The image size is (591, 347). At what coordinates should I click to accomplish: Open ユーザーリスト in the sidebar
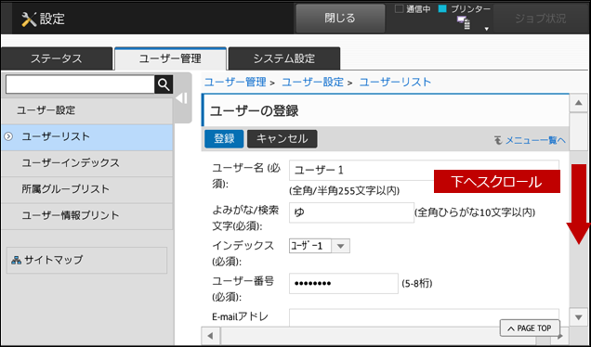pos(86,137)
